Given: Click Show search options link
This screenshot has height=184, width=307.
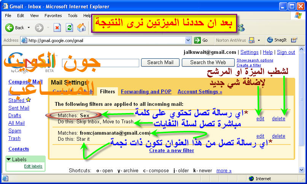Looking at the screenshot, I should [255, 60].
